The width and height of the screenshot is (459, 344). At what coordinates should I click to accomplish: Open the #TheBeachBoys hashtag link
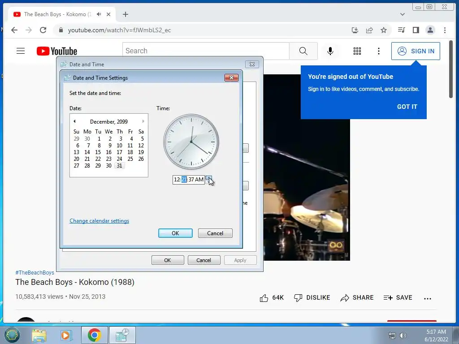click(x=35, y=273)
